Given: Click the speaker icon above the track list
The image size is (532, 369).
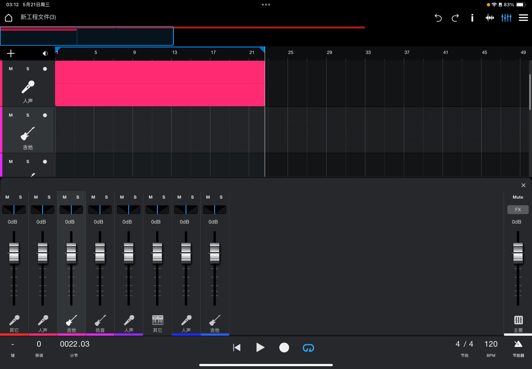Looking at the screenshot, I should coord(45,53).
